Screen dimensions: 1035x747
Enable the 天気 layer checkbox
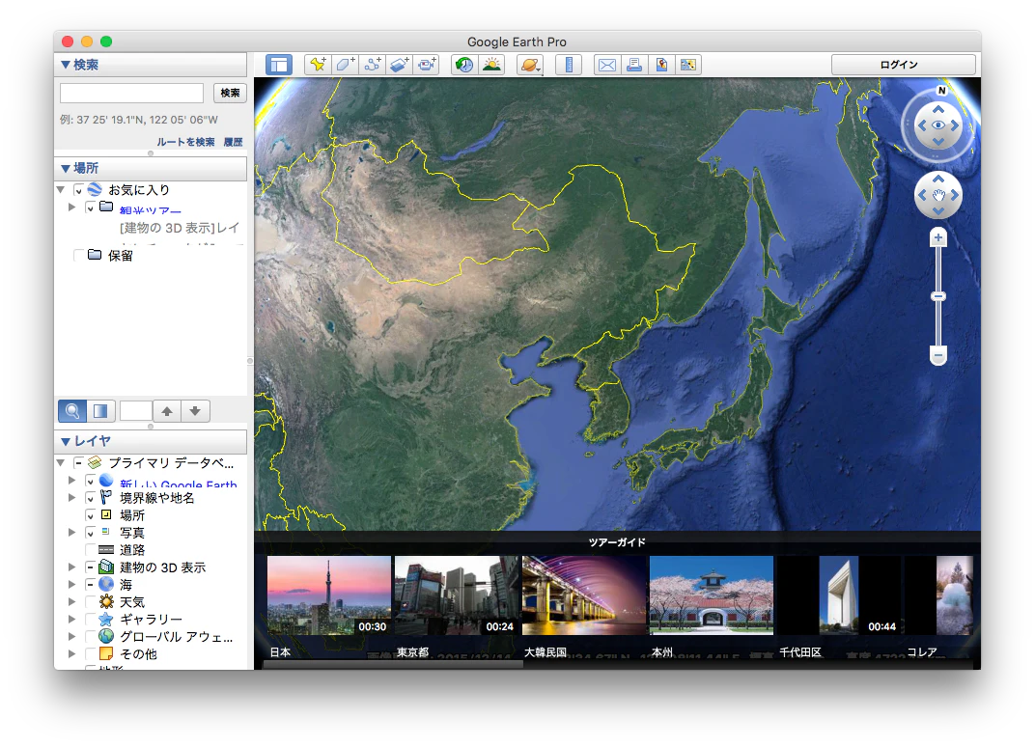point(91,602)
